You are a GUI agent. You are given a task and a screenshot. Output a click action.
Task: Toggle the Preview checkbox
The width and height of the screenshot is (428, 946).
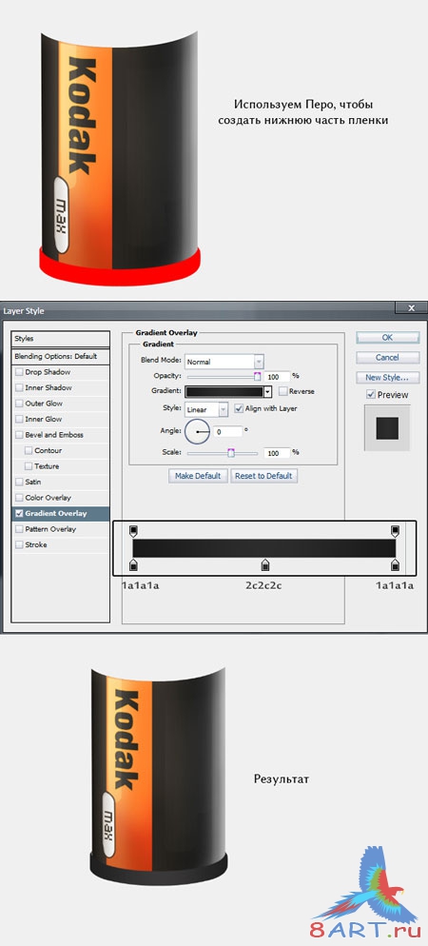371,395
